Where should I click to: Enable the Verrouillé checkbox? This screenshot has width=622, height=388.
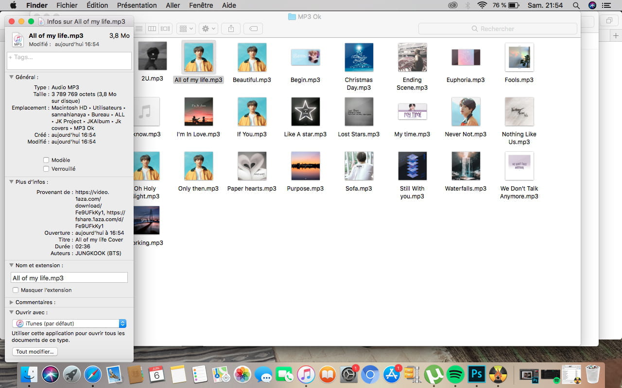(46, 169)
